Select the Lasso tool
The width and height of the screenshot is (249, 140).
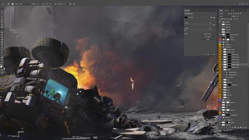tap(2, 17)
